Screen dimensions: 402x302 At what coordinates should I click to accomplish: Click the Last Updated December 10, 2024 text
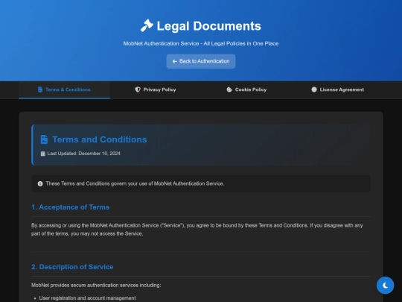[84, 154]
